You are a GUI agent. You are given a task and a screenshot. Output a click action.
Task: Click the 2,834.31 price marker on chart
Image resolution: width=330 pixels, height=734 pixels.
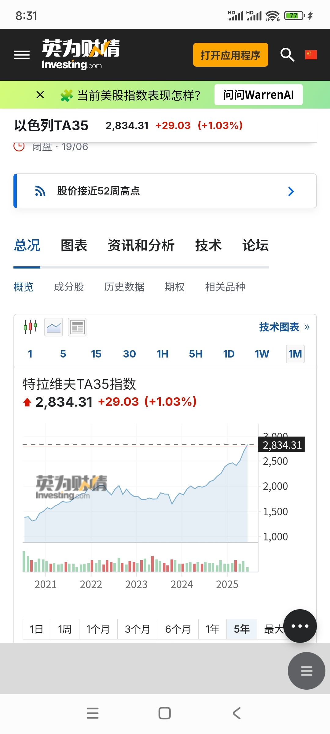click(x=282, y=445)
